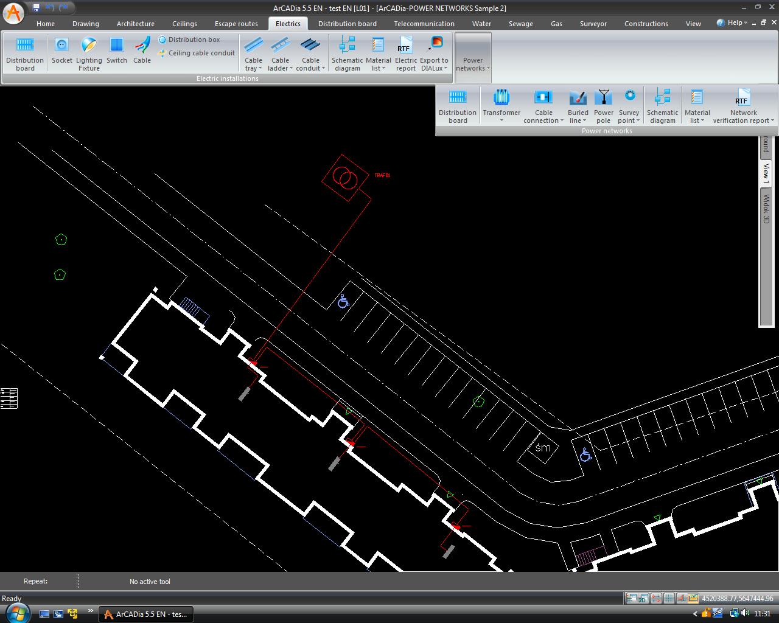
Task: Open the Telecommunication ribbon tab
Action: (x=424, y=24)
